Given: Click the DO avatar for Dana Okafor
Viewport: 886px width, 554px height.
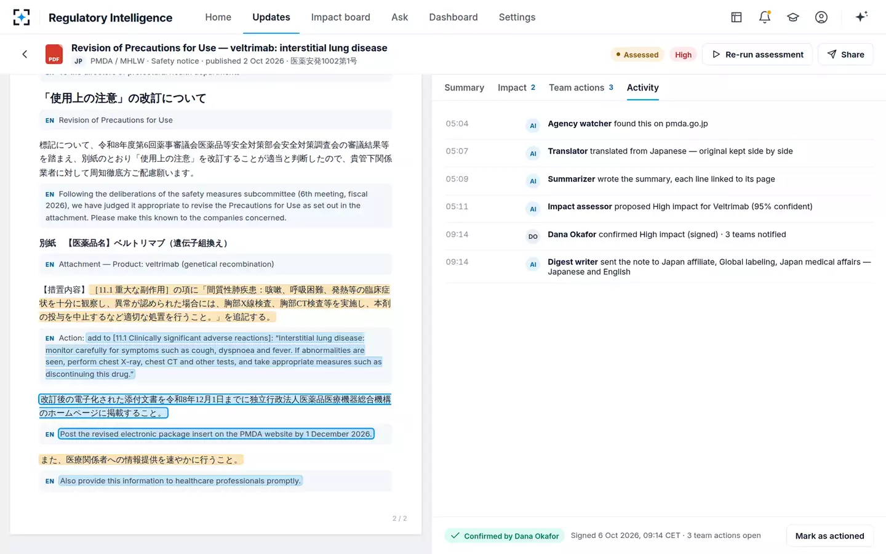Looking at the screenshot, I should tap(533, 236).
